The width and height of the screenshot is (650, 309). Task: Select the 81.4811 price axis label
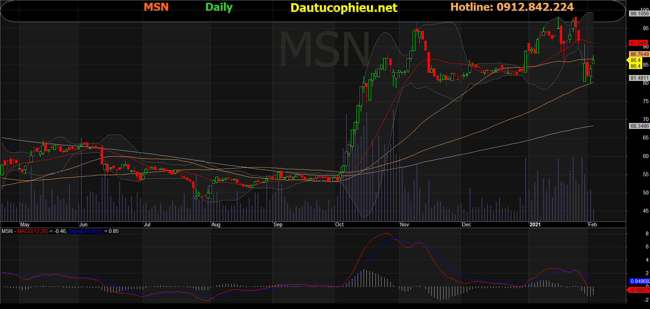639,78
